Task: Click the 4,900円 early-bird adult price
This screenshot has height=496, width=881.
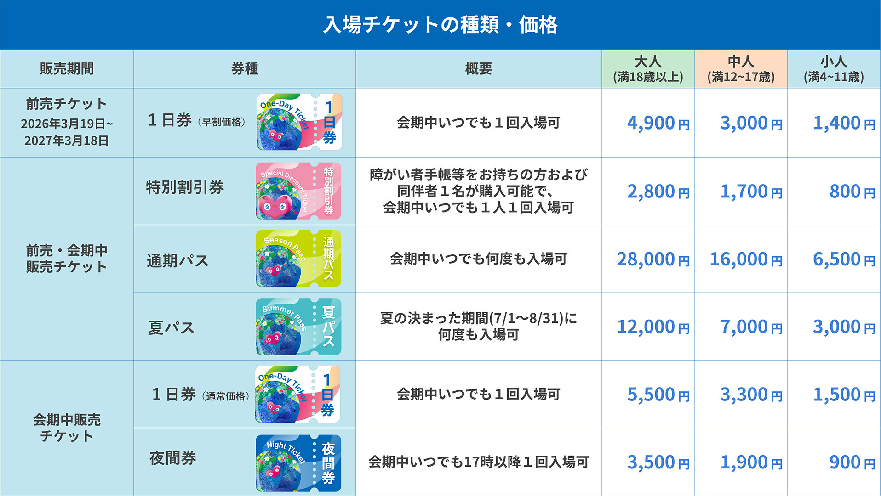Action: coord(658,123)
